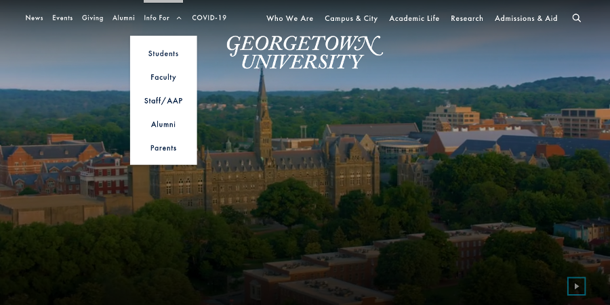Screen dimensions: 610x305
Task: Click the video play button
Action: pyautogui.click(x=577, y=286)
